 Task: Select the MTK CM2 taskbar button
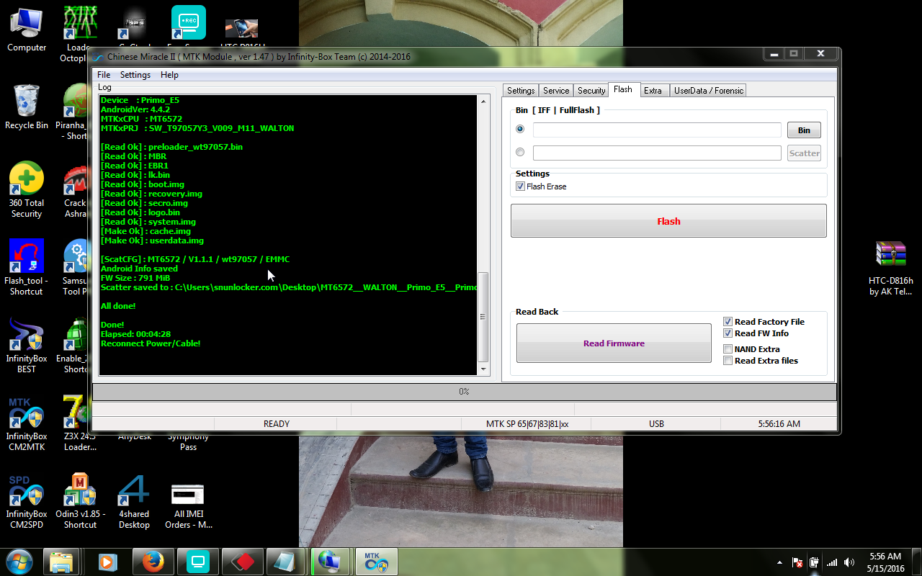(x=376, y=562)
